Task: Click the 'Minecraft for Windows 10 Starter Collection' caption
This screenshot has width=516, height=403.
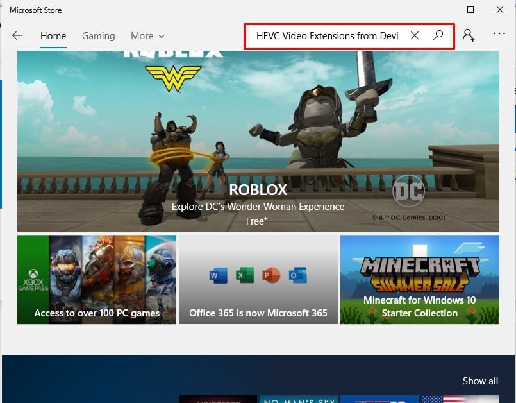Action: pyautogui.click(x=420, y=307)
